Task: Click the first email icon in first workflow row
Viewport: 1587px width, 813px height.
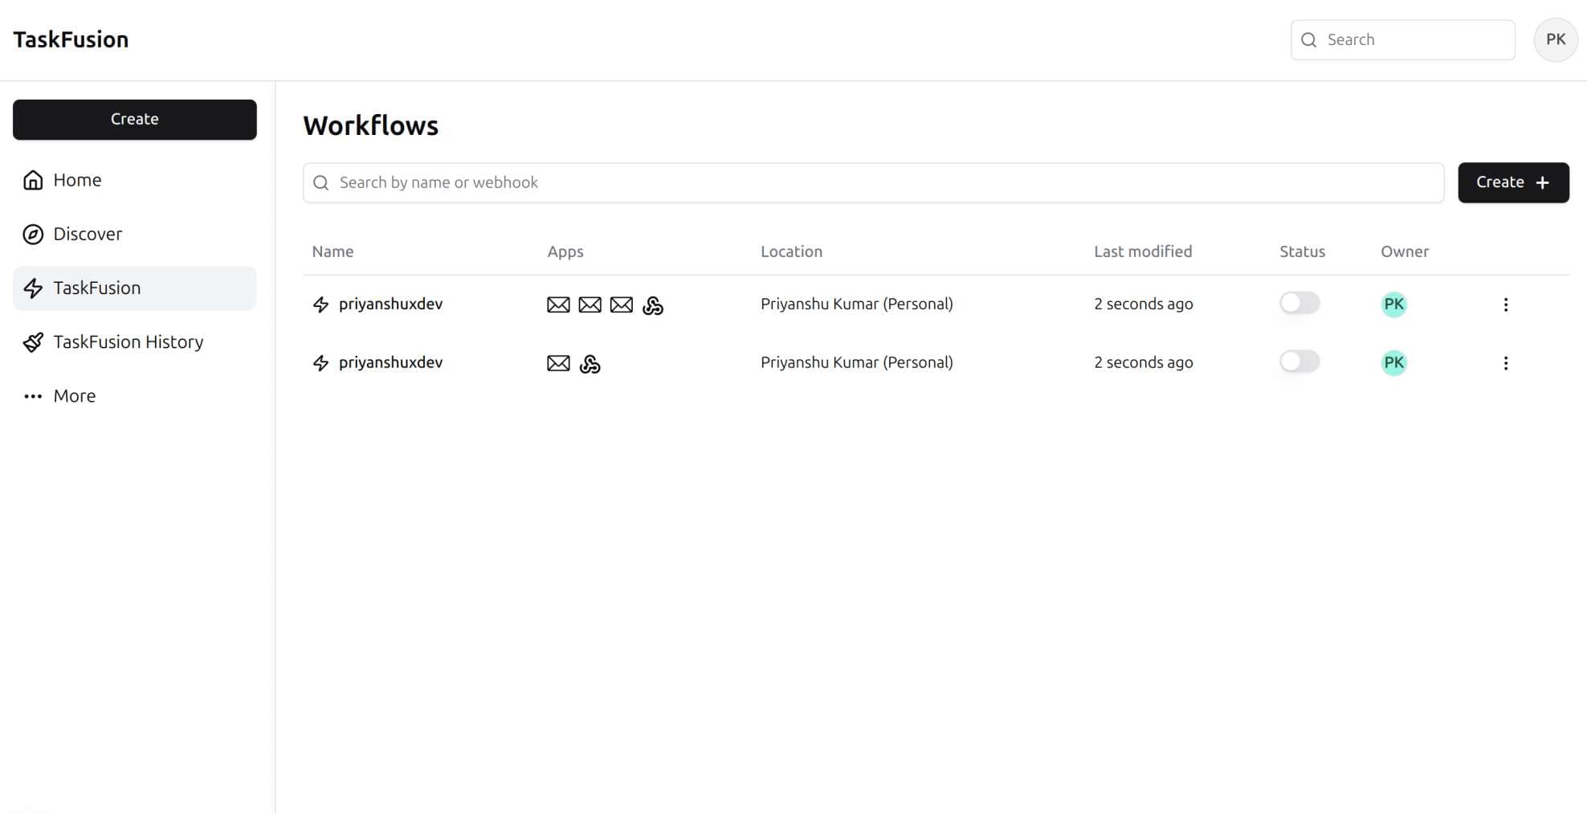Action: (558, 304)
